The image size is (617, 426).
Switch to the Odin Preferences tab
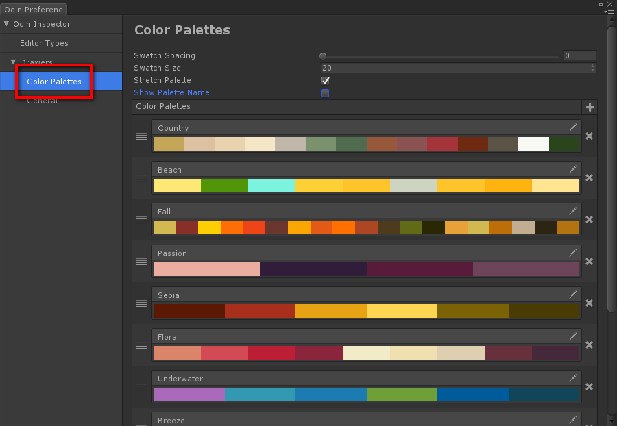[34, 9]
